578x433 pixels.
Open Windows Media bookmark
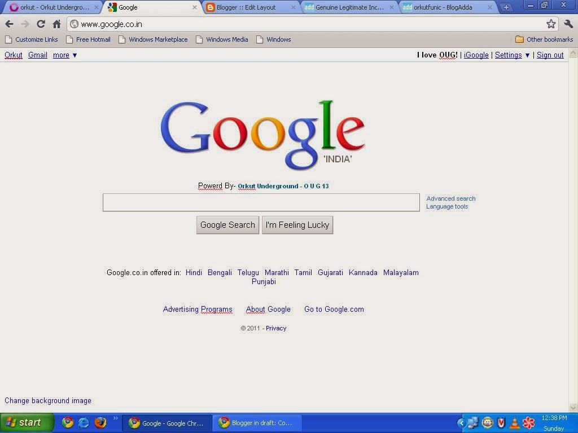tap(222, 39)
